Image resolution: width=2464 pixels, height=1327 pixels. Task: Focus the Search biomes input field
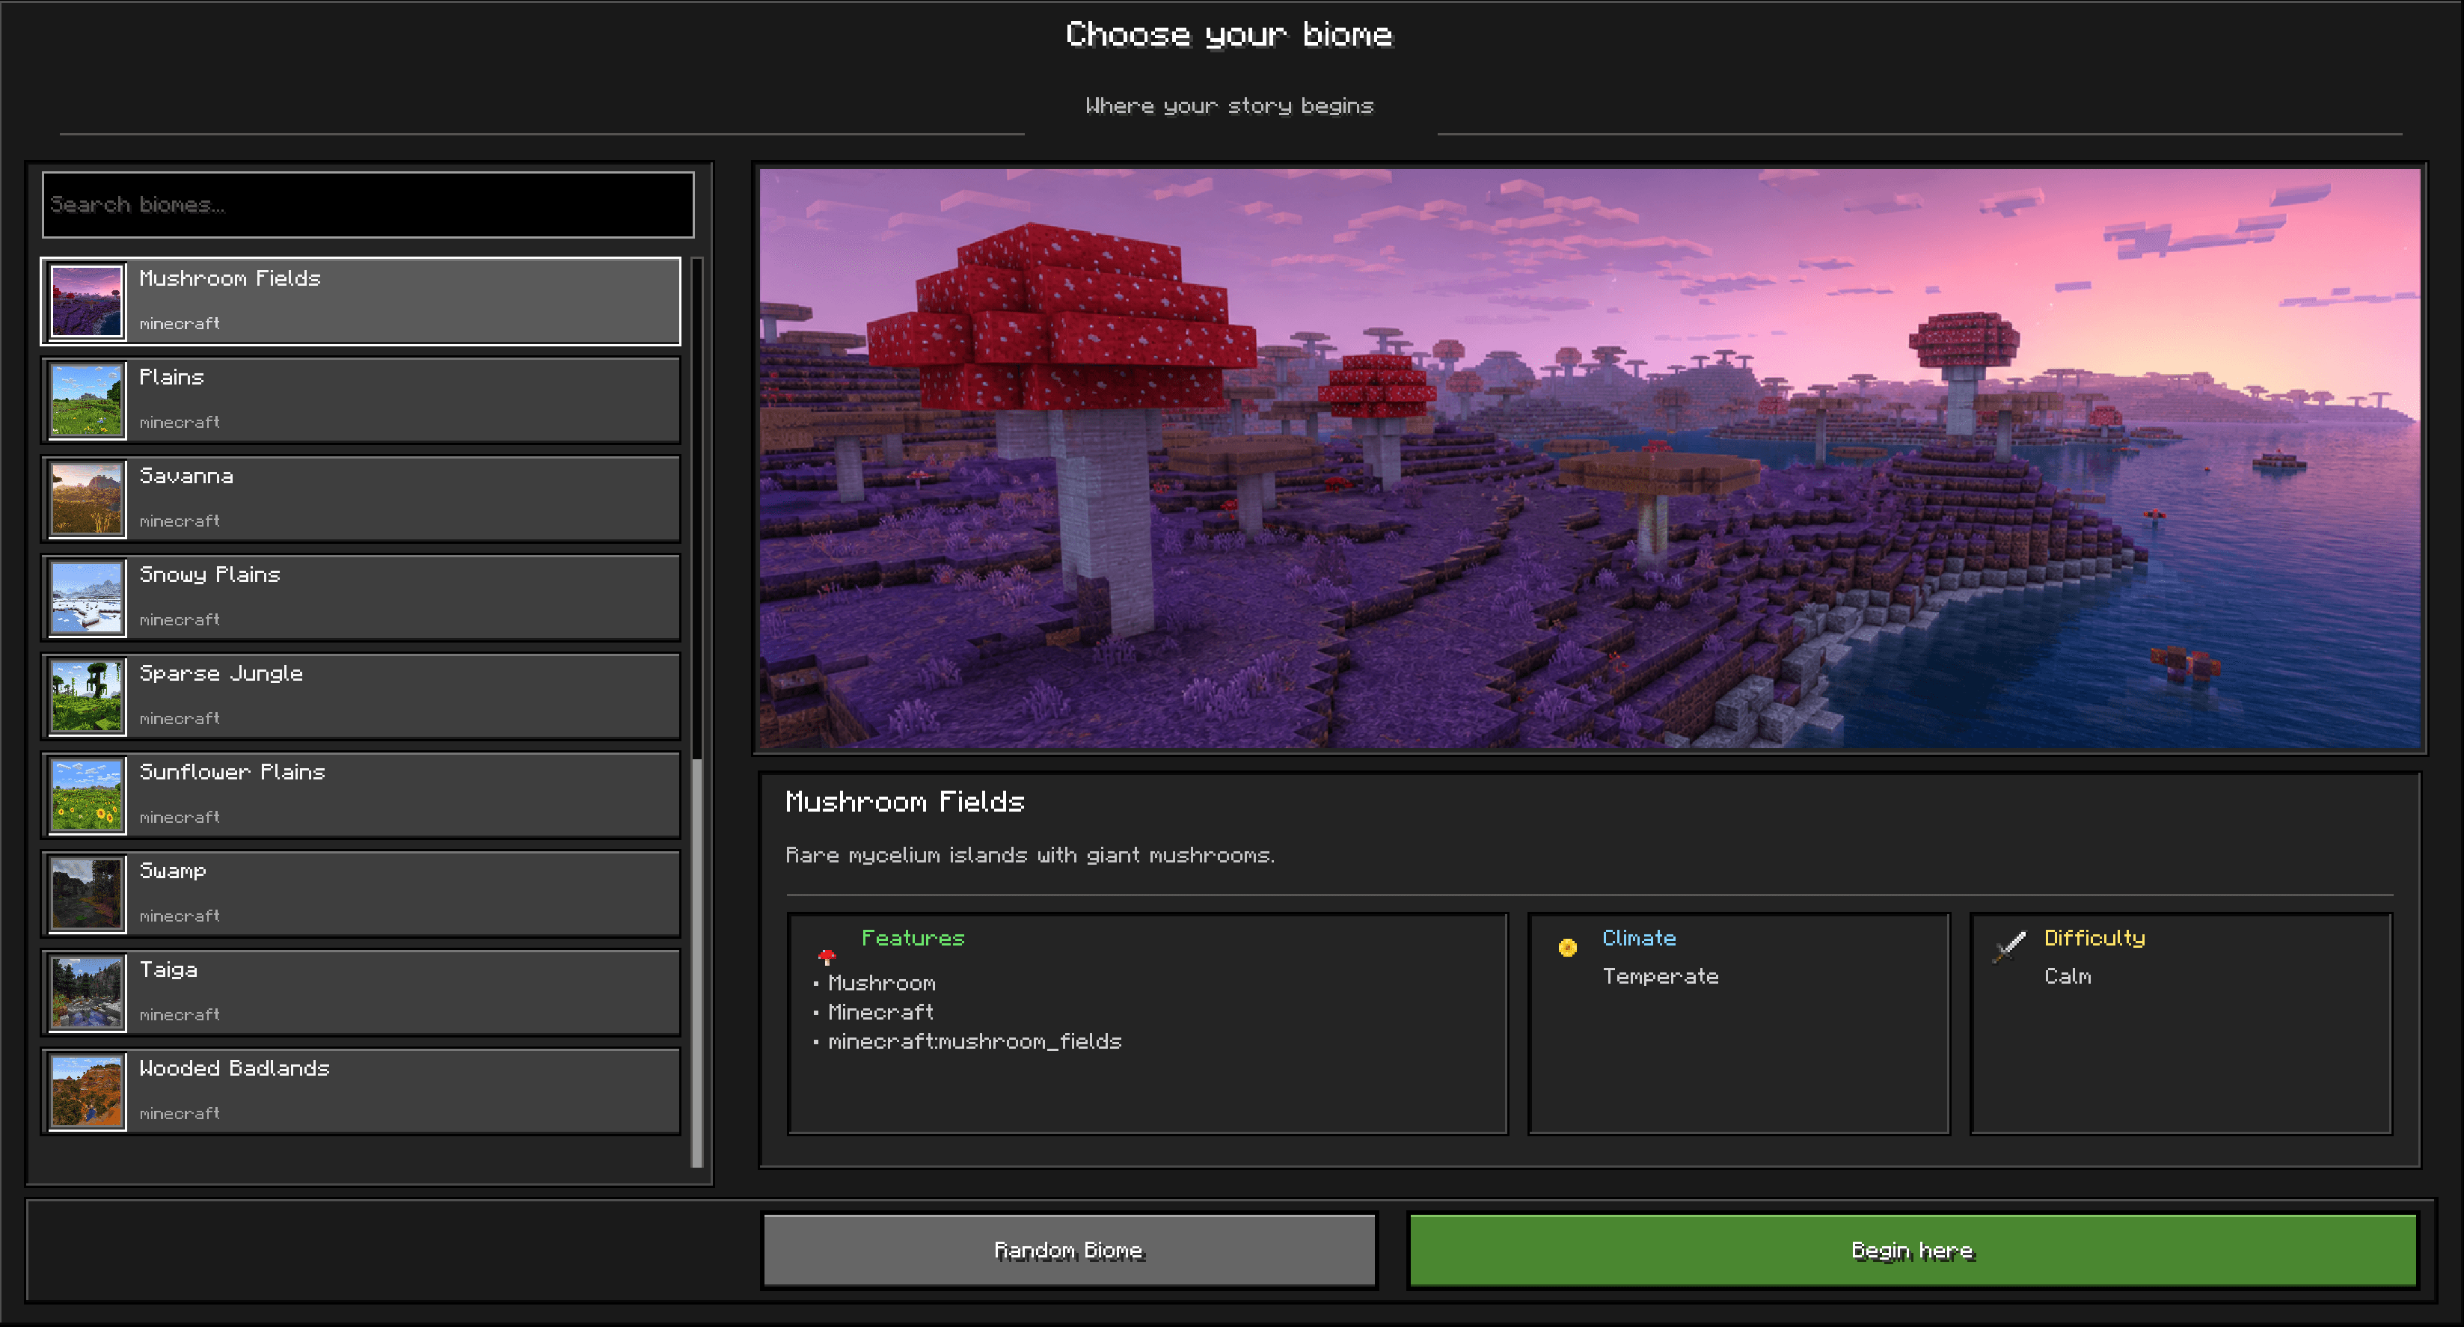pyautogui.click(x=368, y=205)
